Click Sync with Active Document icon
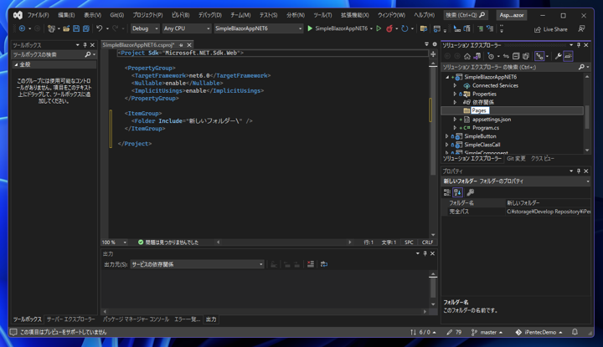Viewport: 603px width, 347px height. 506,56
